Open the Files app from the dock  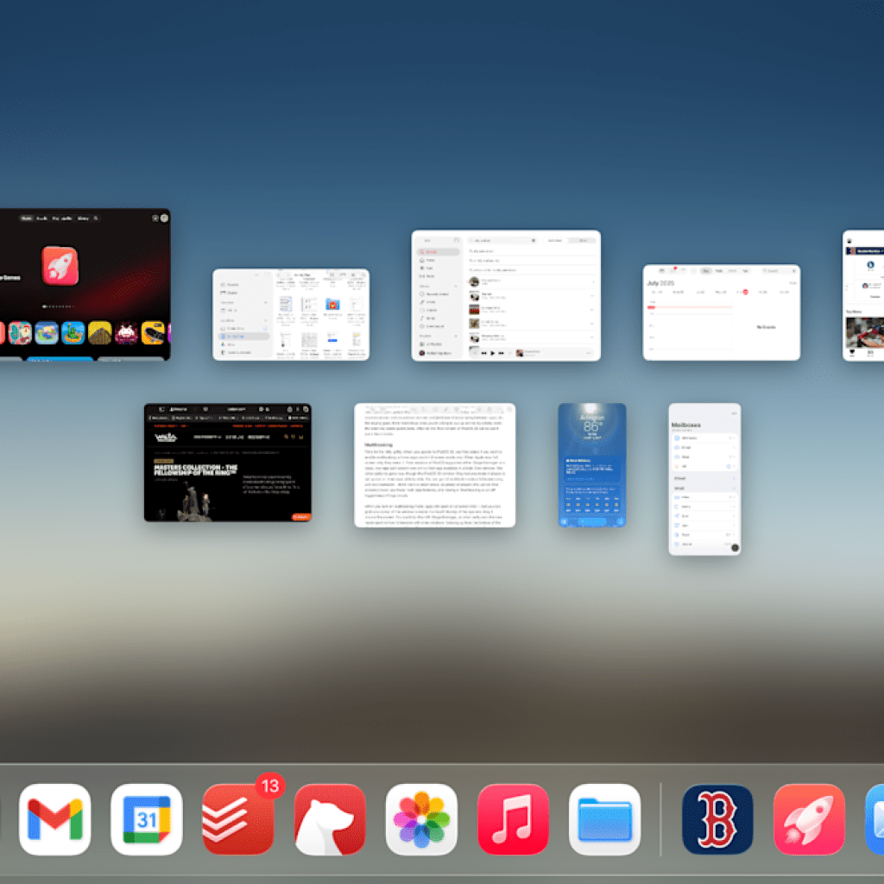[604, 819]
